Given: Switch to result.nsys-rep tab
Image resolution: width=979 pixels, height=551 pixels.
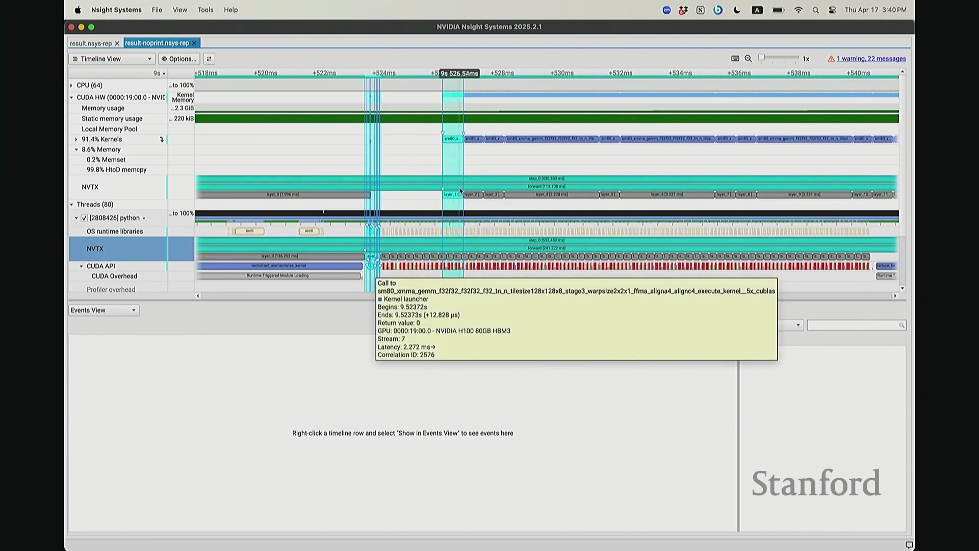Looking at the screenshot, I should tap(91, 43).
